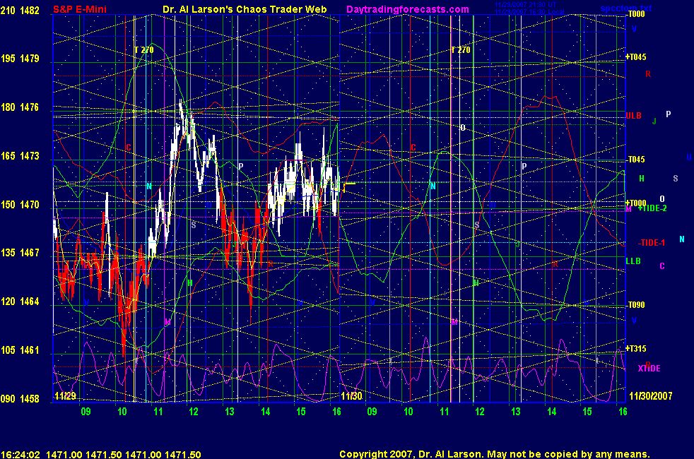694x459 pixels.
Task: Click the -T090 line label
Action: 635,304
